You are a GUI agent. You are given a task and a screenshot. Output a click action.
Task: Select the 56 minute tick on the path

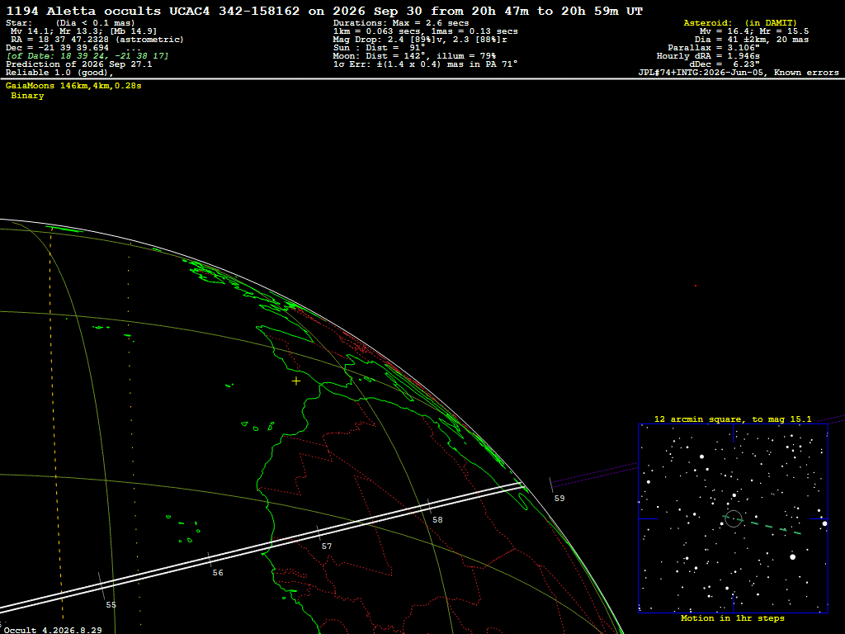click(210, 560)
